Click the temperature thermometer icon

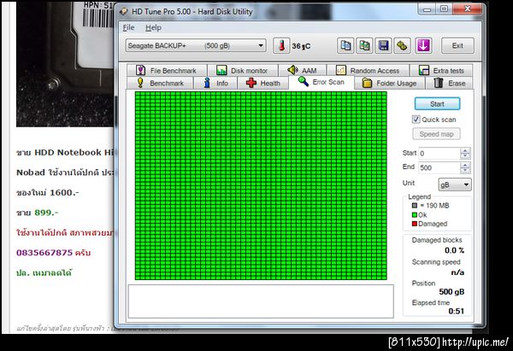tap(281, 45)
